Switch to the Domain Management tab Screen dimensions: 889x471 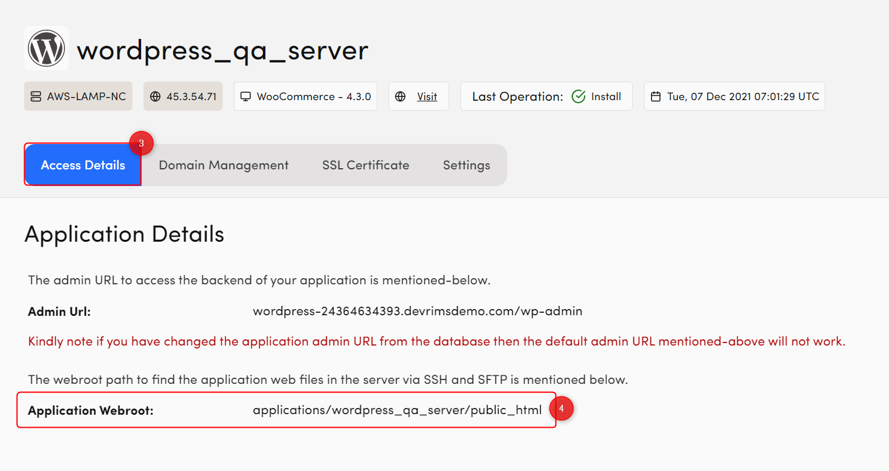click(x=224, y=165)
